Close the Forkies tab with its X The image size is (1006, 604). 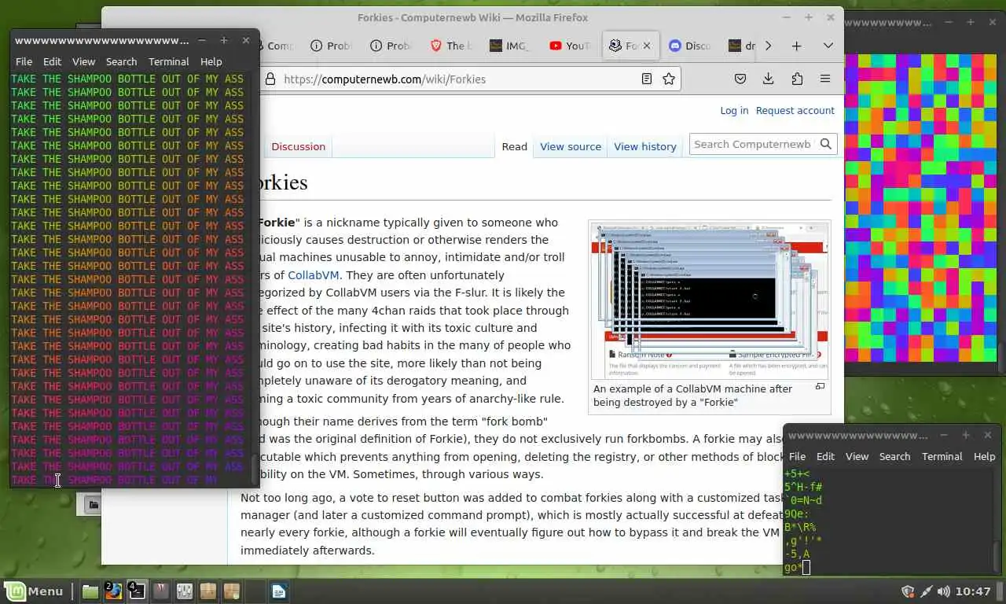[647, 46]
